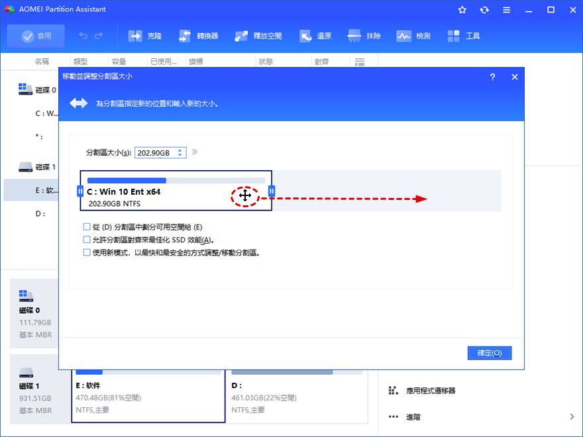Screen dimensions: 583x437
Task: Click the 套用 apply button
Action: coord(36,36)
